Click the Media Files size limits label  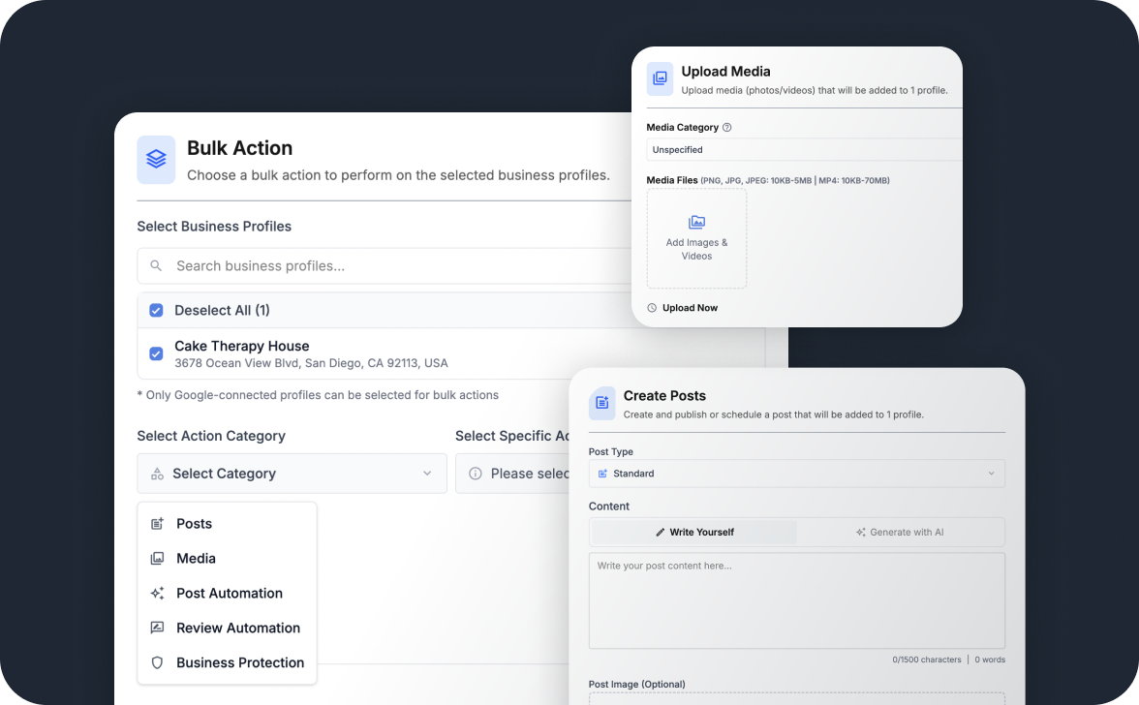(x=794, y=181)
